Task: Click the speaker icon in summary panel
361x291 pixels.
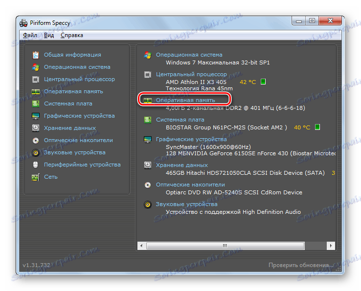Action: pyautogui.click(x=148, y=205)
